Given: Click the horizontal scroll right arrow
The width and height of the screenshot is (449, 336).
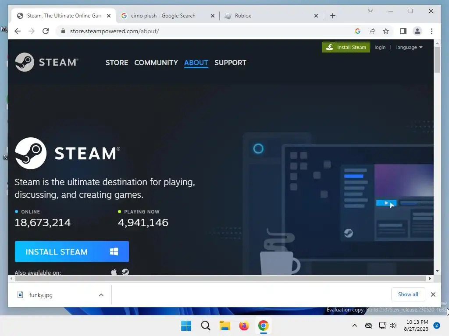Looking at the screenshot, I should (430, 278).
